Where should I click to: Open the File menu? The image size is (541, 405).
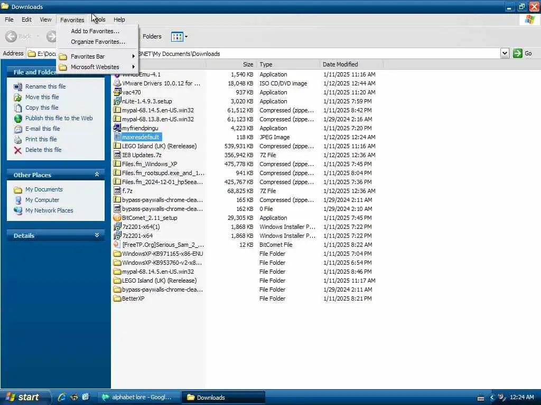tap(10, 20)
